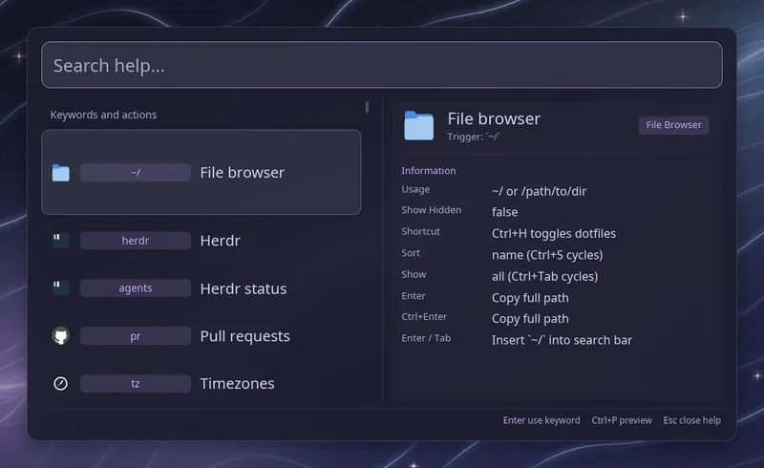Viewport: 764px width, 468px height.
Task: Click the clock icon in Timezones row
Action: pos(61,384)
